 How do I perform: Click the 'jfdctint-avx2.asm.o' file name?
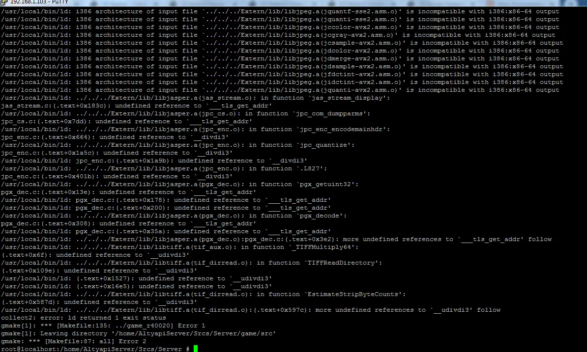tap(363, 74)
